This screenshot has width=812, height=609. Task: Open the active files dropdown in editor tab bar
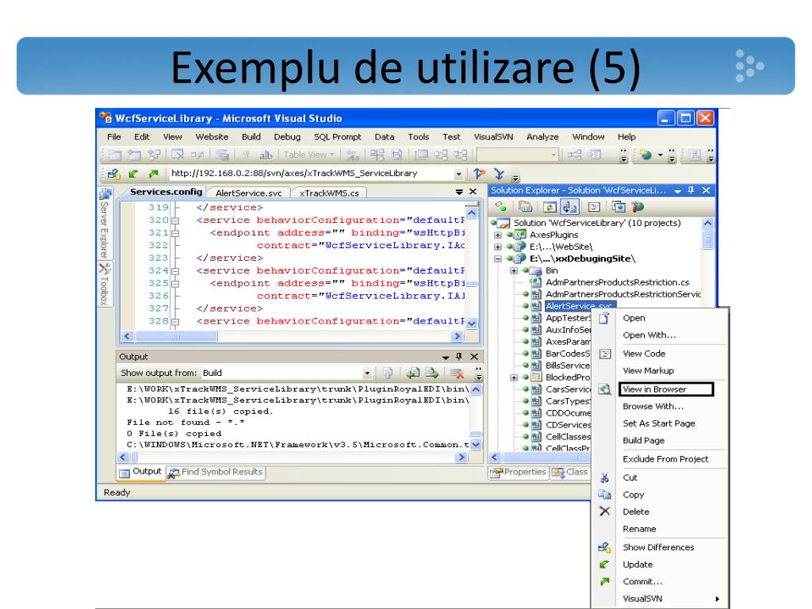point(459,192)
